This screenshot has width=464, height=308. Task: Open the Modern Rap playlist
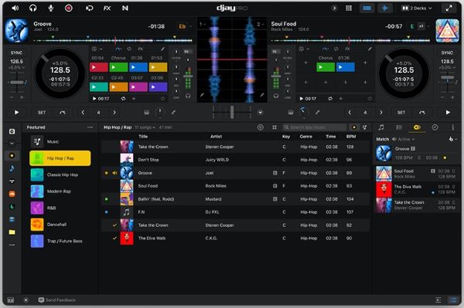click(60, 191)
